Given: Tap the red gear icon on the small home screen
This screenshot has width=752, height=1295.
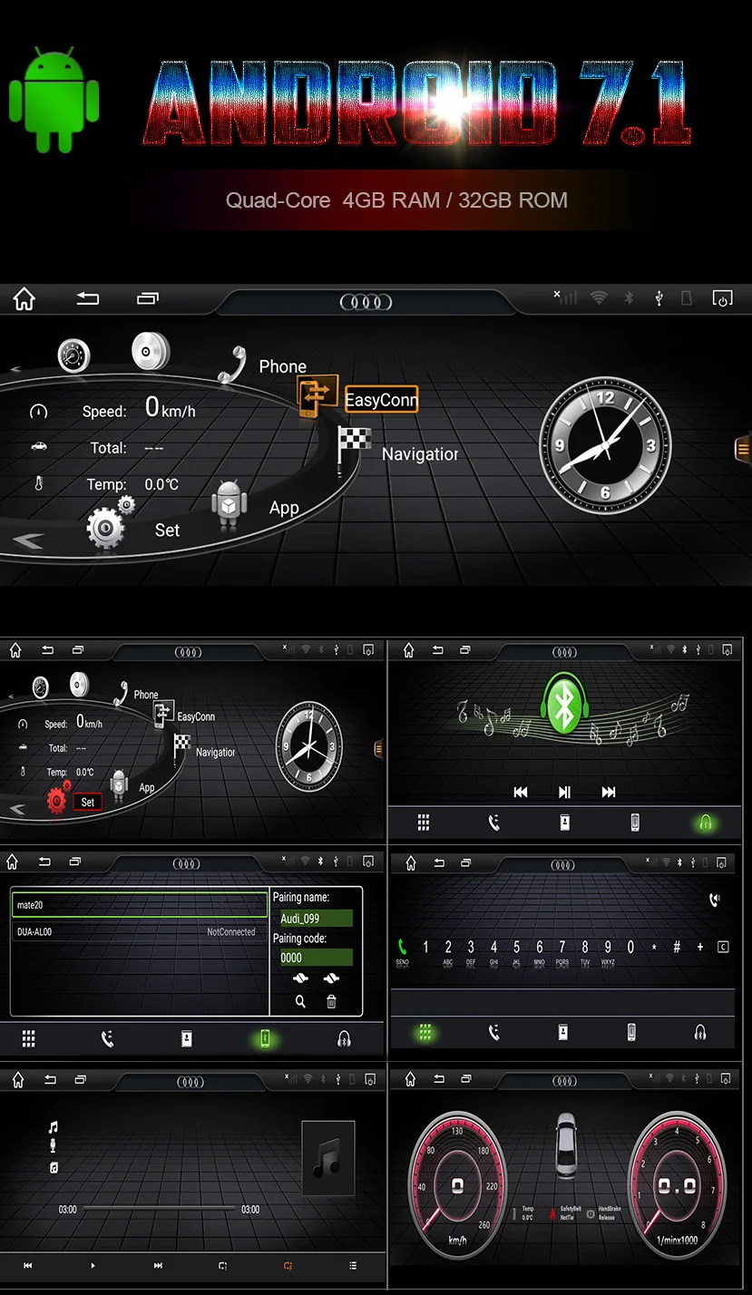Looking at the screenshot, I should 57,799.
